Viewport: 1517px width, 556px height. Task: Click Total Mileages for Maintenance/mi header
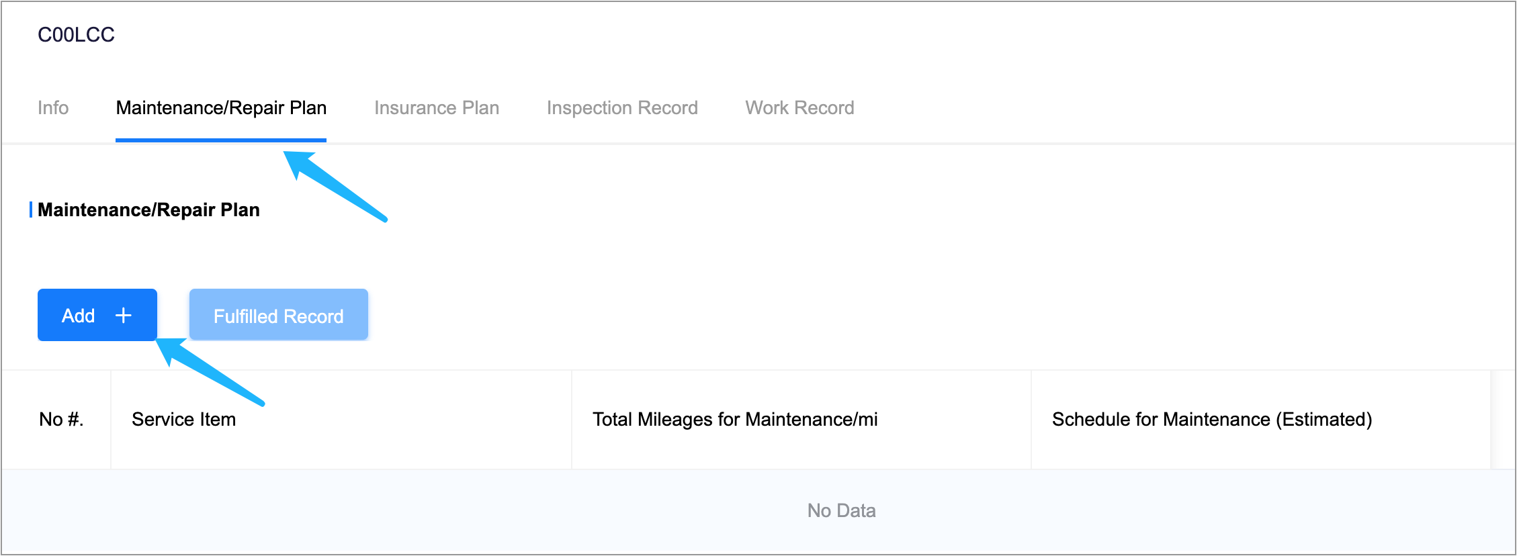tap(735, 419)
